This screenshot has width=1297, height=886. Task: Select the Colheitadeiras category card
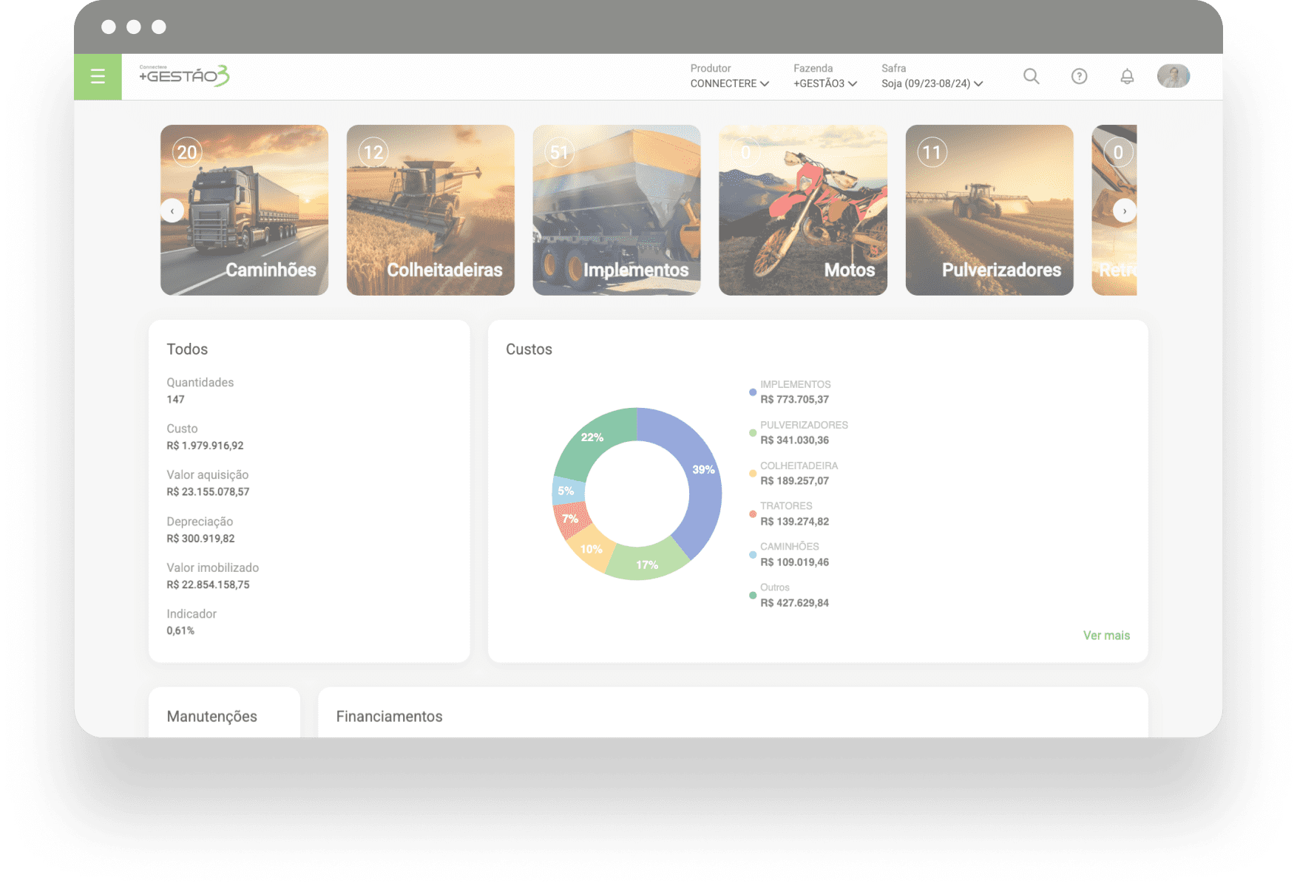click(x=430, y=211)
